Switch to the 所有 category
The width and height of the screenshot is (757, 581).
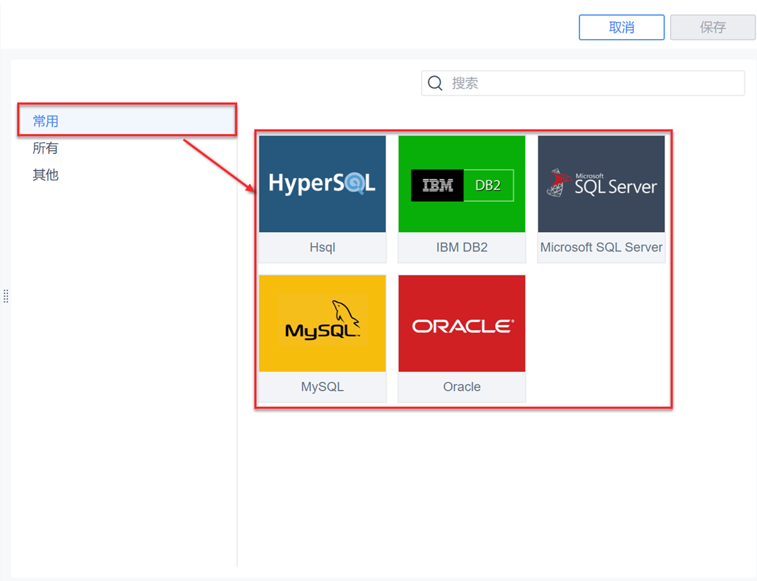(45, 148)
